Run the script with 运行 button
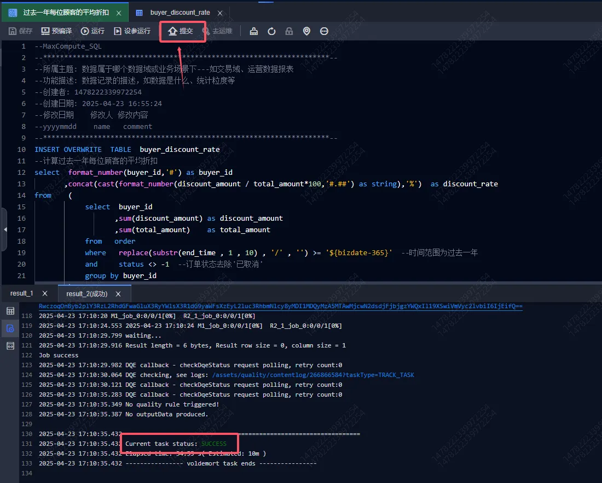This screenshot has height=483, width=602. click(92, 31)
